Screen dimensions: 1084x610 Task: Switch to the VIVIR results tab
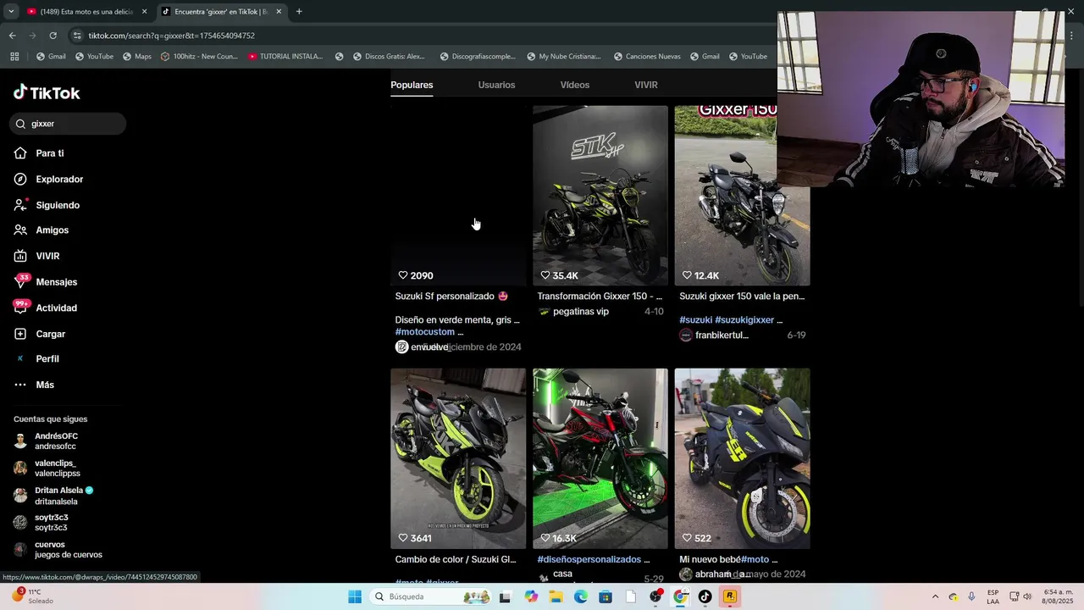click(646, 85)
